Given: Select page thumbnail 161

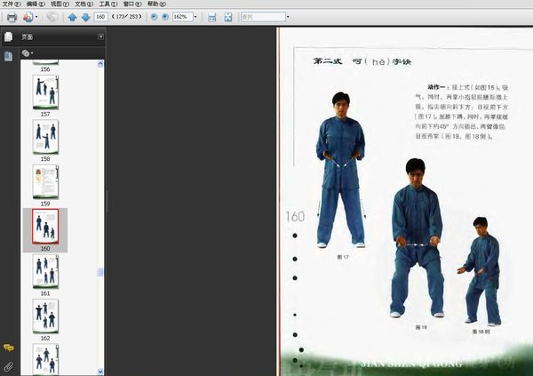Looking at the screenshot, I should click(45, 271).
